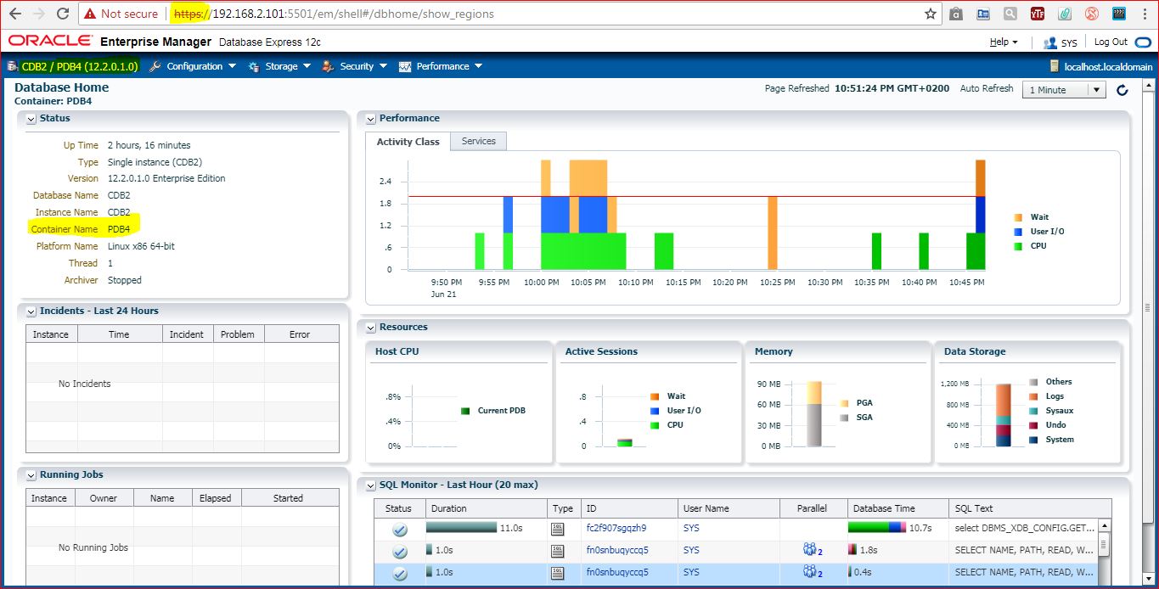Open fn0snbuqyccq5 link in 1.8s row
Viewport: 1159px width, 589px height.
pyautogui.click(x=617, y=551)
